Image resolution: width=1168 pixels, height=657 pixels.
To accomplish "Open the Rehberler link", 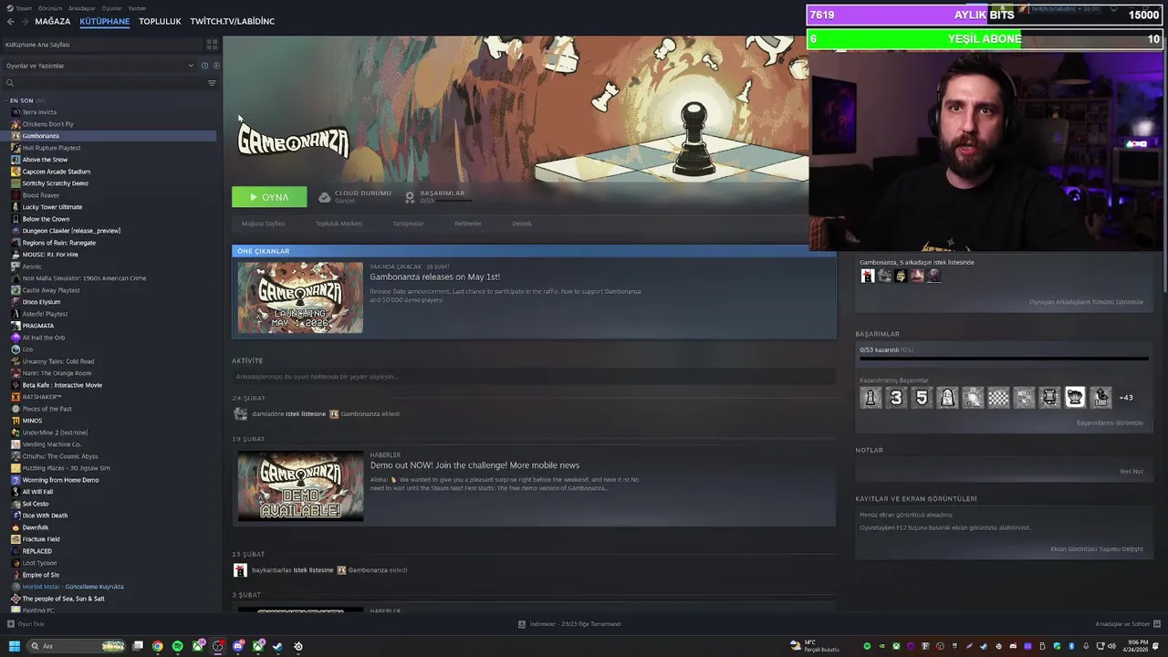I will [468, 224].
